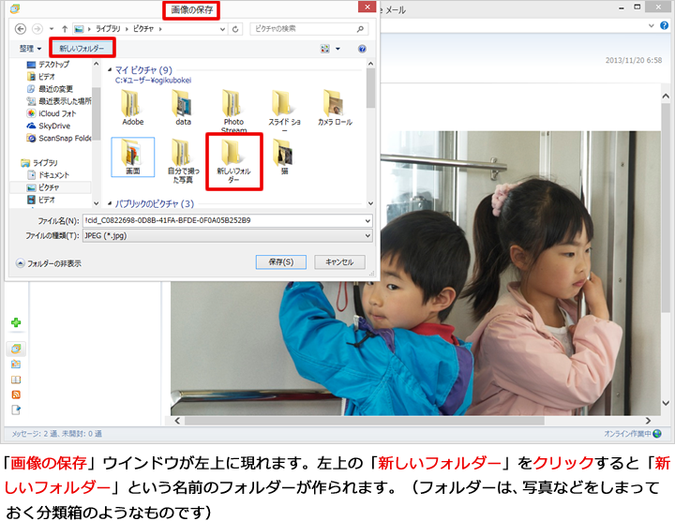Change view with the view icon

click(x=325, y=49)
